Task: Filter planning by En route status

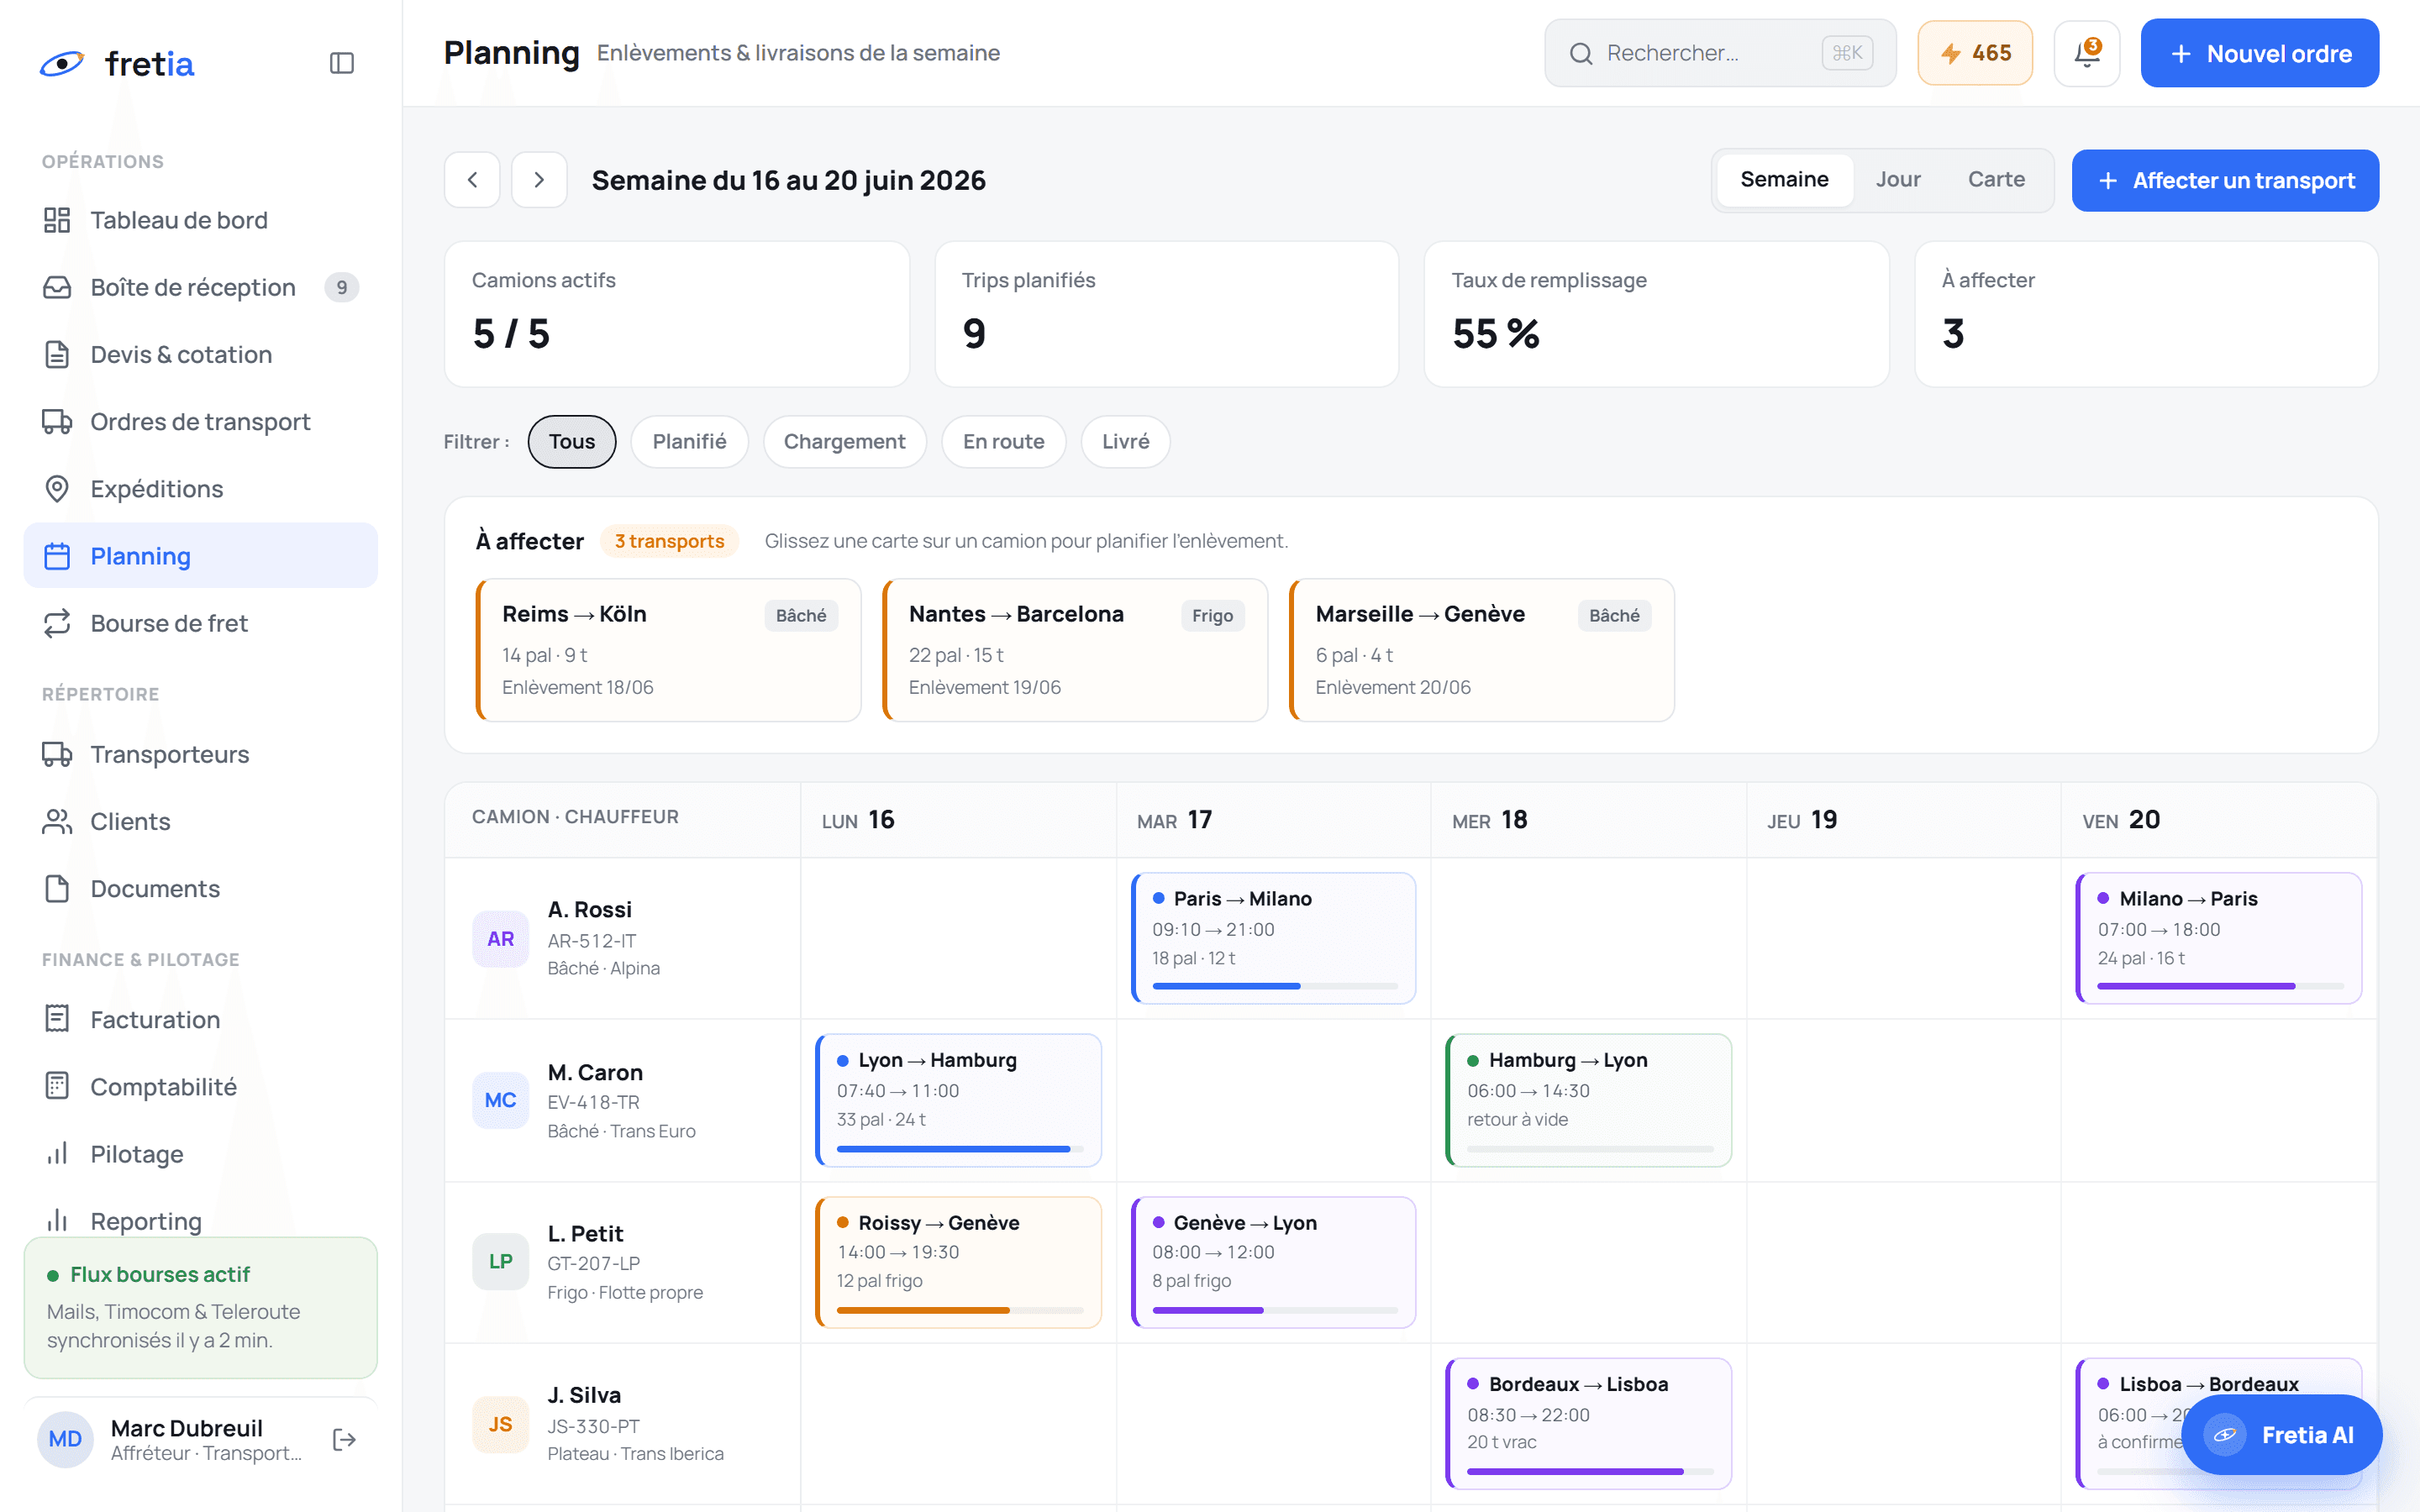Action: coord(1003,442)
